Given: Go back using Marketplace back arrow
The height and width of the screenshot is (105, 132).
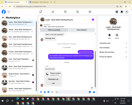Looking at the screenshot, I should (3, 18).
